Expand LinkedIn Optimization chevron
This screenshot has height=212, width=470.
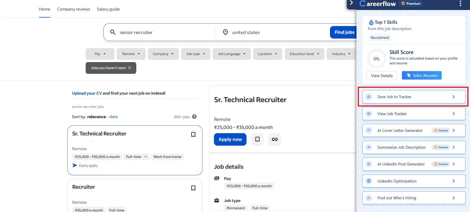point(454,181)
